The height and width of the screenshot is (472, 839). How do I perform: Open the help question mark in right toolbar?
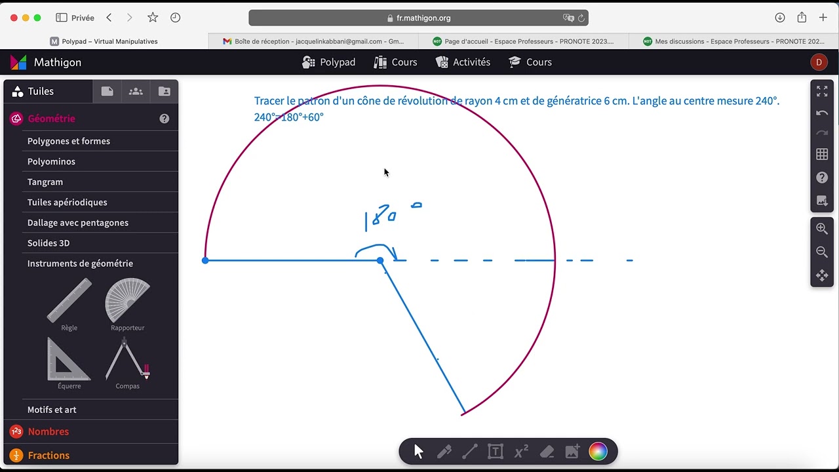click(x=822, y=178)
